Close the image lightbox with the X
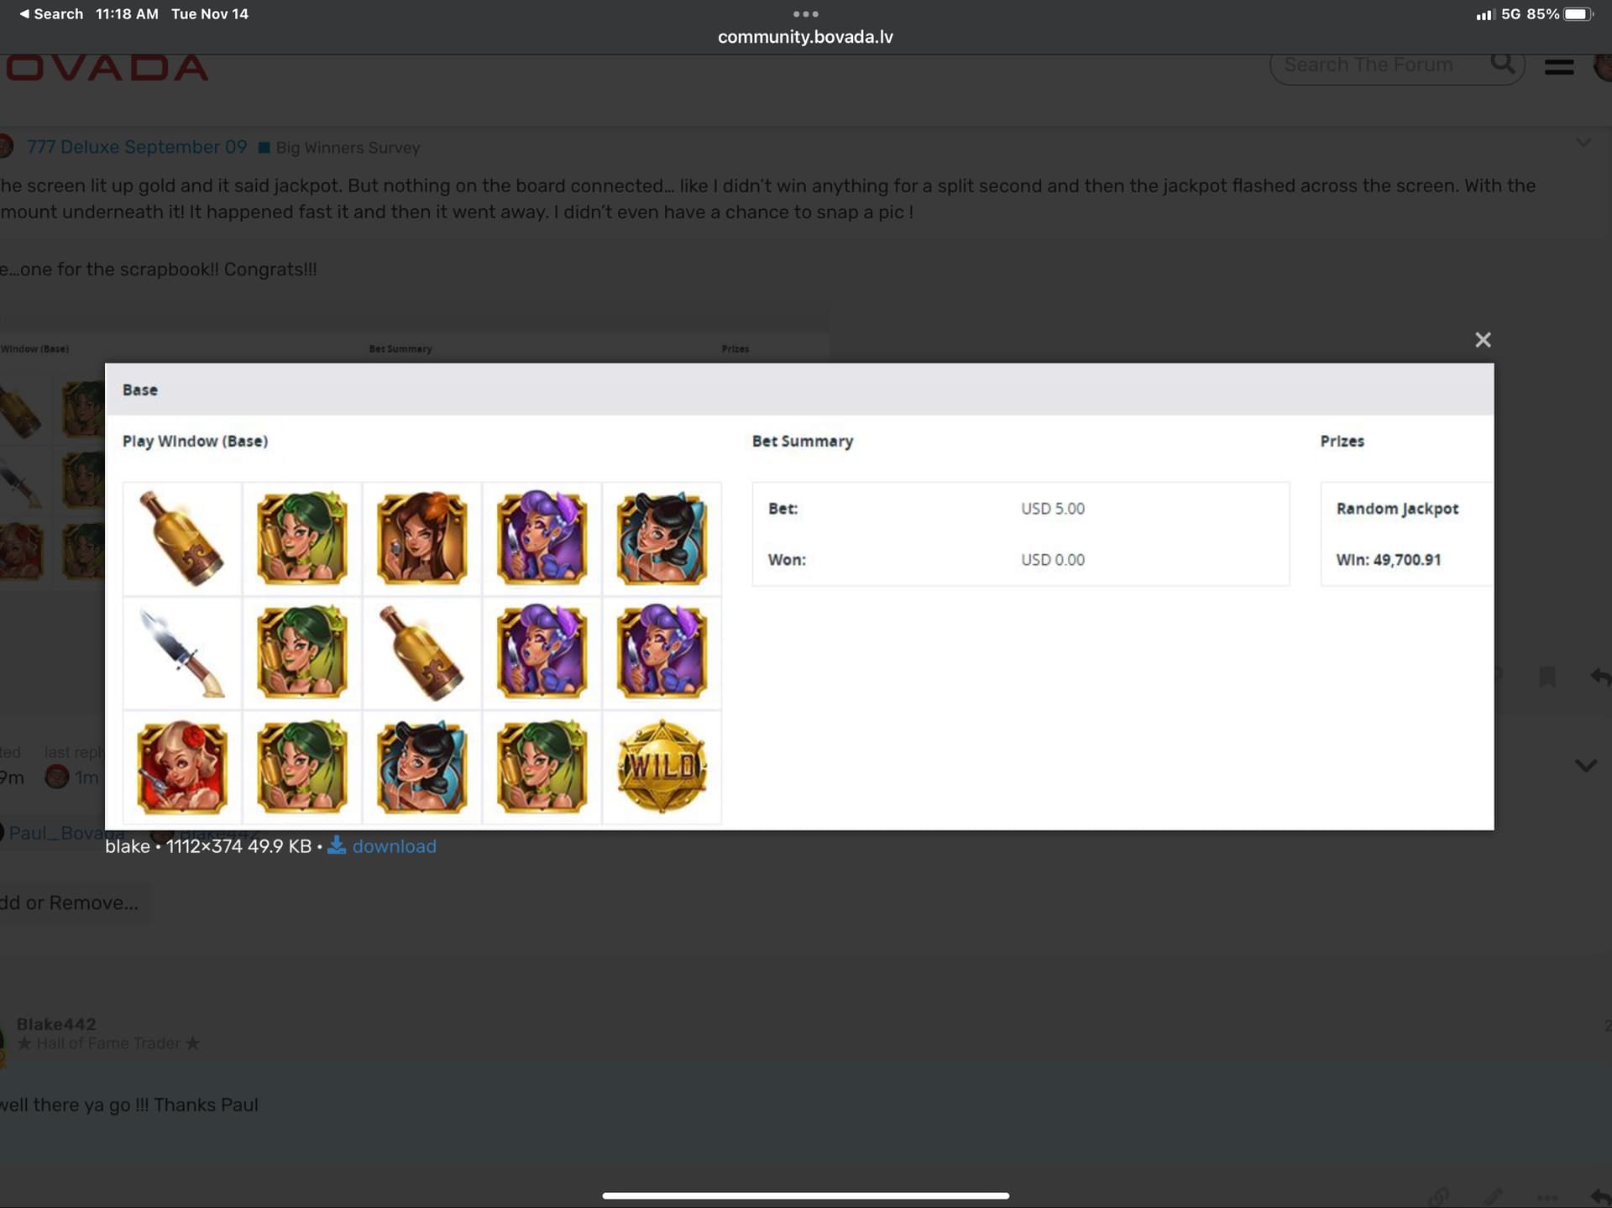 [1483, 340]
